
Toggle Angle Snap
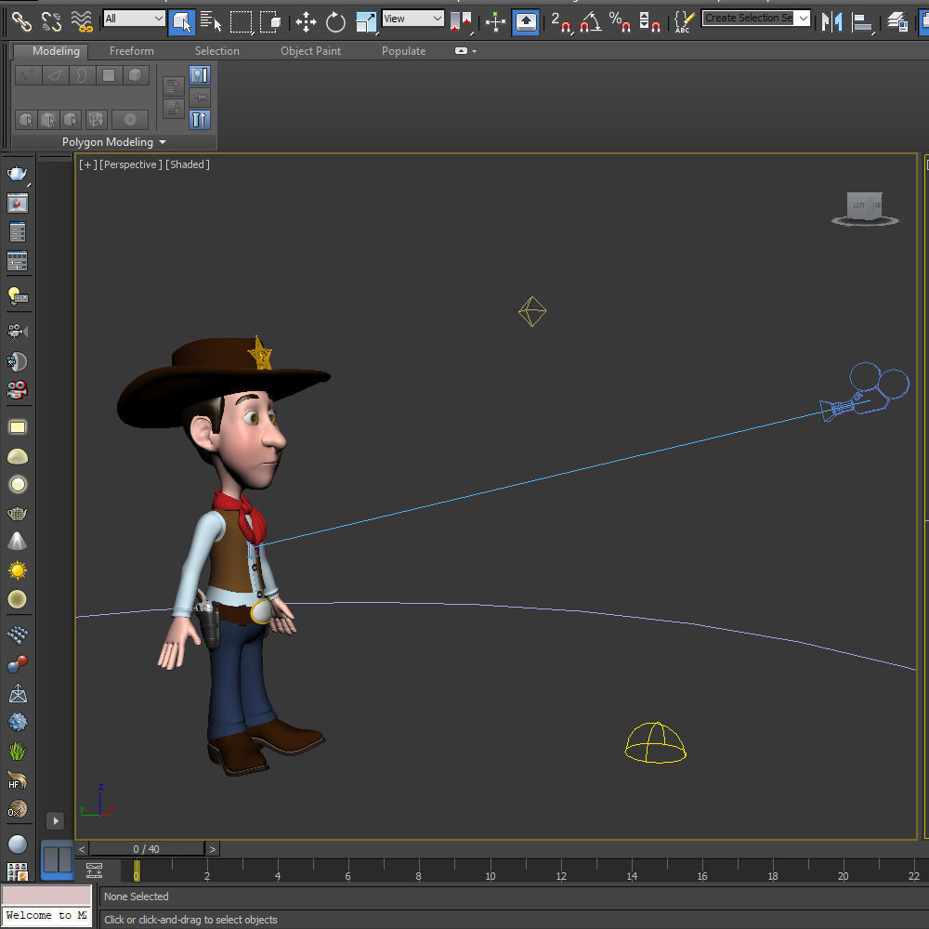(x=591, y=22)
